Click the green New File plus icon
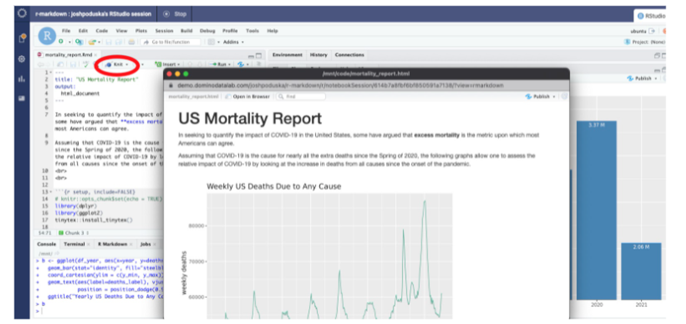686x324 pixels. (x=61, y=41)
